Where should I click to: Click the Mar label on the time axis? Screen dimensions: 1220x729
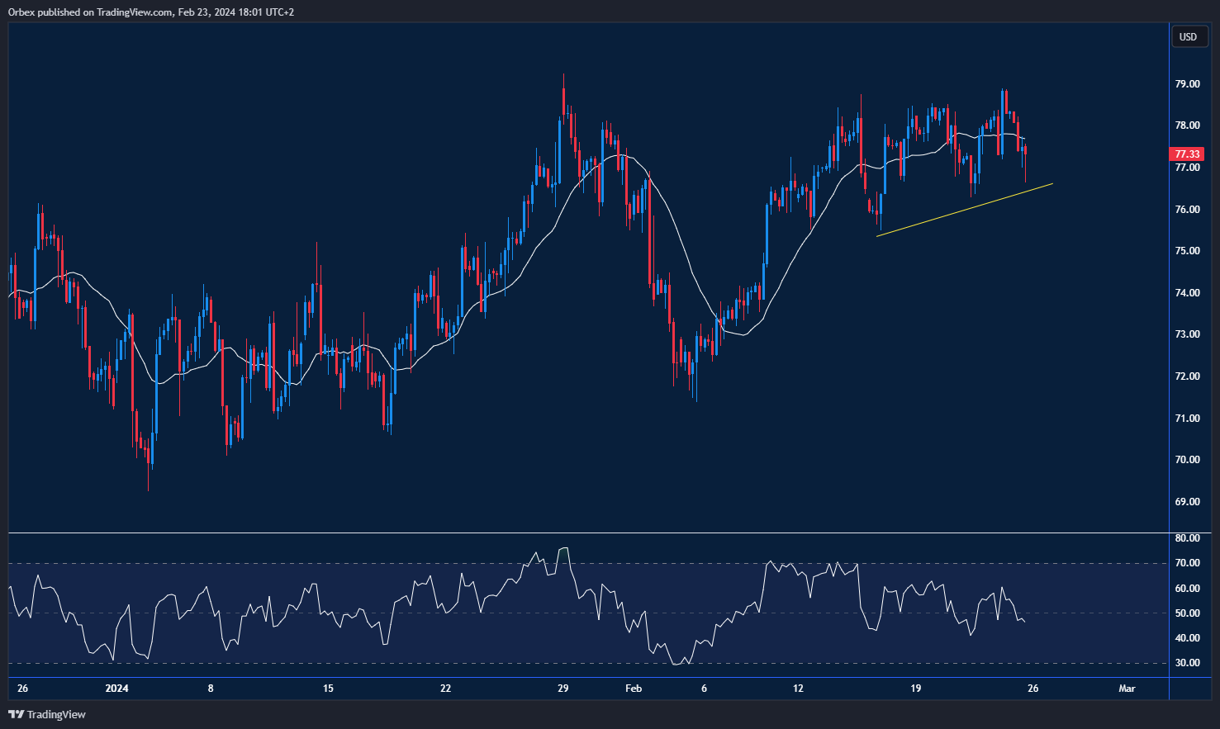(x=1125, y=688)
